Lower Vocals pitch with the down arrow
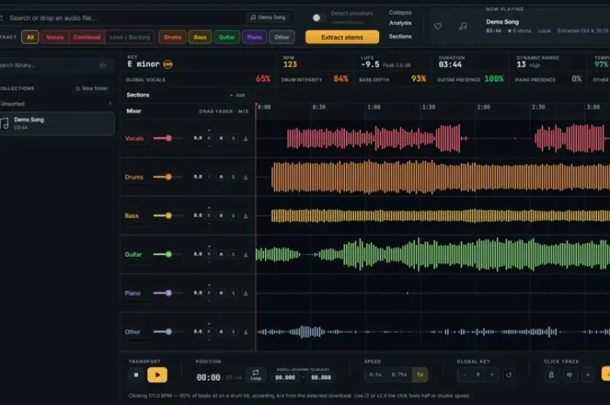This screenshot has width=610, height=405. pyautogui.click(x=209, y=146)
